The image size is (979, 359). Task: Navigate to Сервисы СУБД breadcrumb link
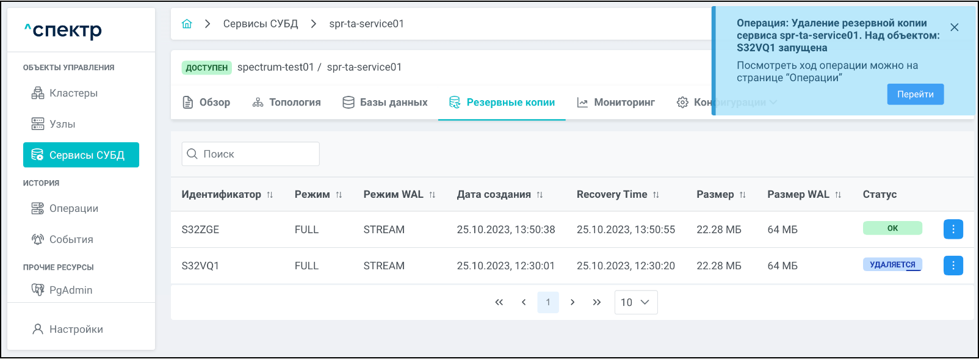point(261,24)
